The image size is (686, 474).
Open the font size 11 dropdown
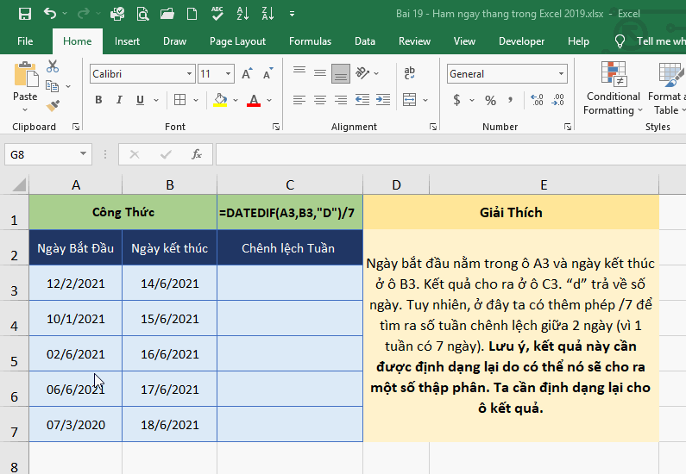(x=228, y=74)
